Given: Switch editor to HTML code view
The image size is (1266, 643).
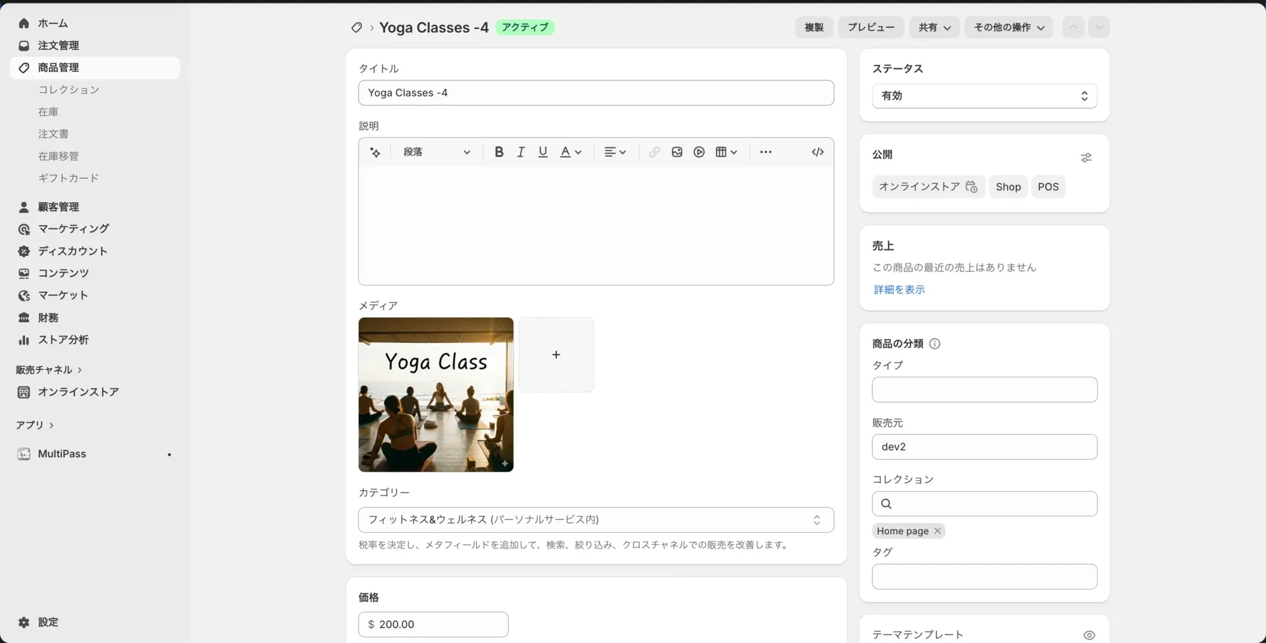Looking at the screenshot, I should pos(818,152).
